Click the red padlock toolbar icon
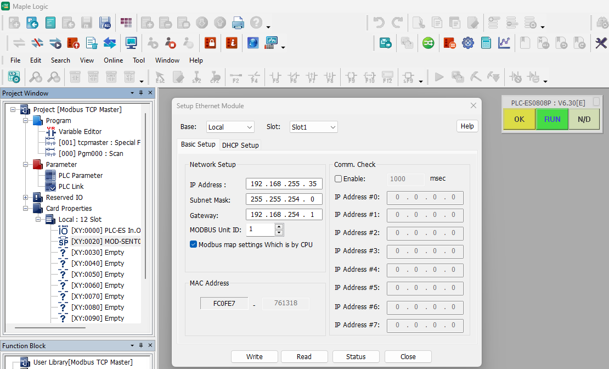609x369 pixels. pyautogui.click(x=210, y=43)
